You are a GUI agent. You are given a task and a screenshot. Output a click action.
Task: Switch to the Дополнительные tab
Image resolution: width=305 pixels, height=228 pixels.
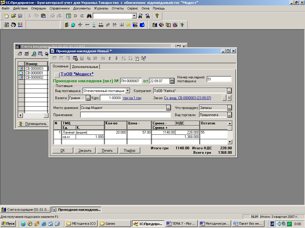pos(85,67)
